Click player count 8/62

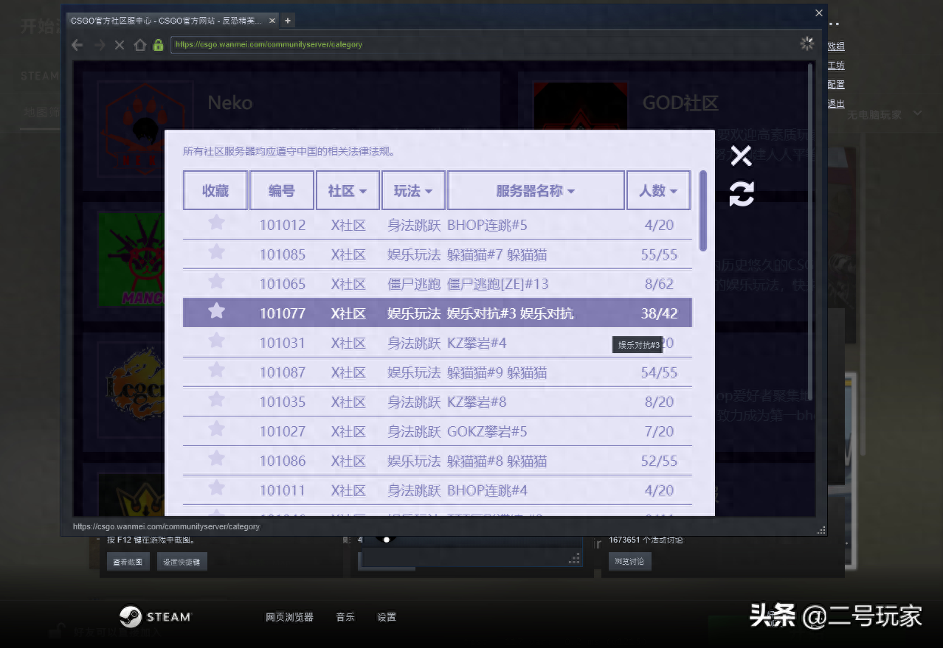pos(659,285)
